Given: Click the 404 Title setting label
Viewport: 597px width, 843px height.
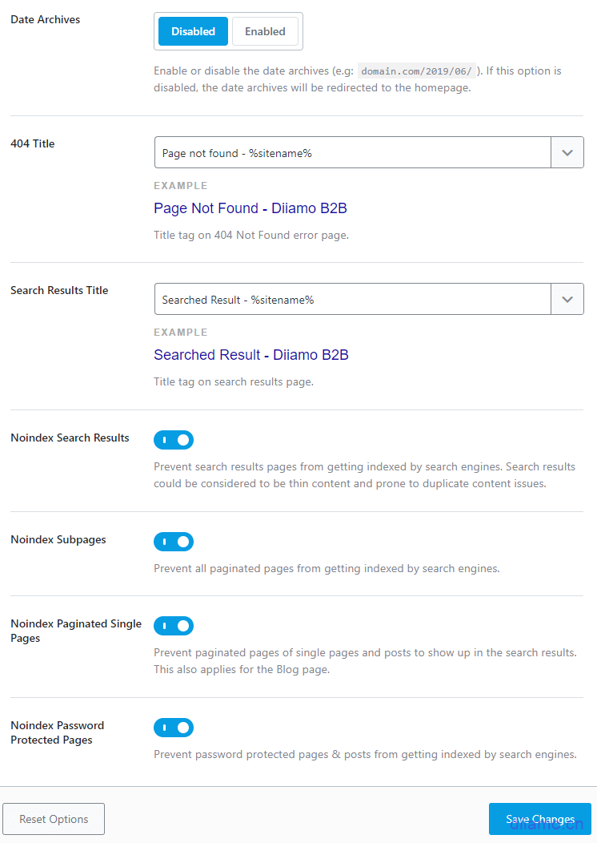Looking at the screenshot, I should tap(33, 143).
